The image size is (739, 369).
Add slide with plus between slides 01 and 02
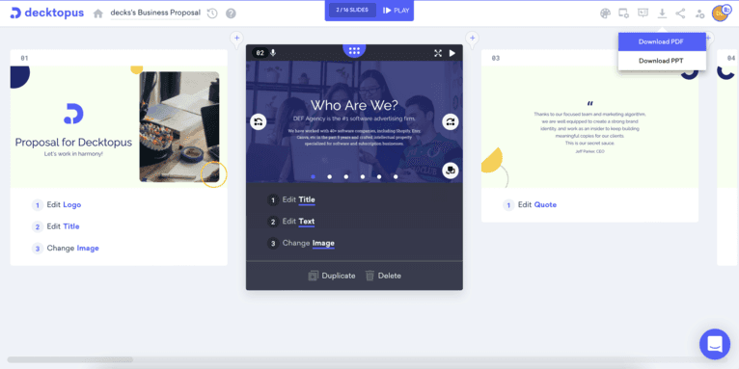pos(236,39)
